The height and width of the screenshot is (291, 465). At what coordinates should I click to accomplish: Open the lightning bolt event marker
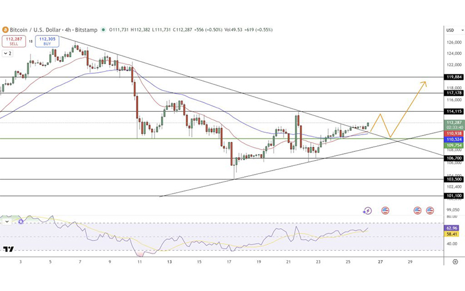tap(367, 210)
